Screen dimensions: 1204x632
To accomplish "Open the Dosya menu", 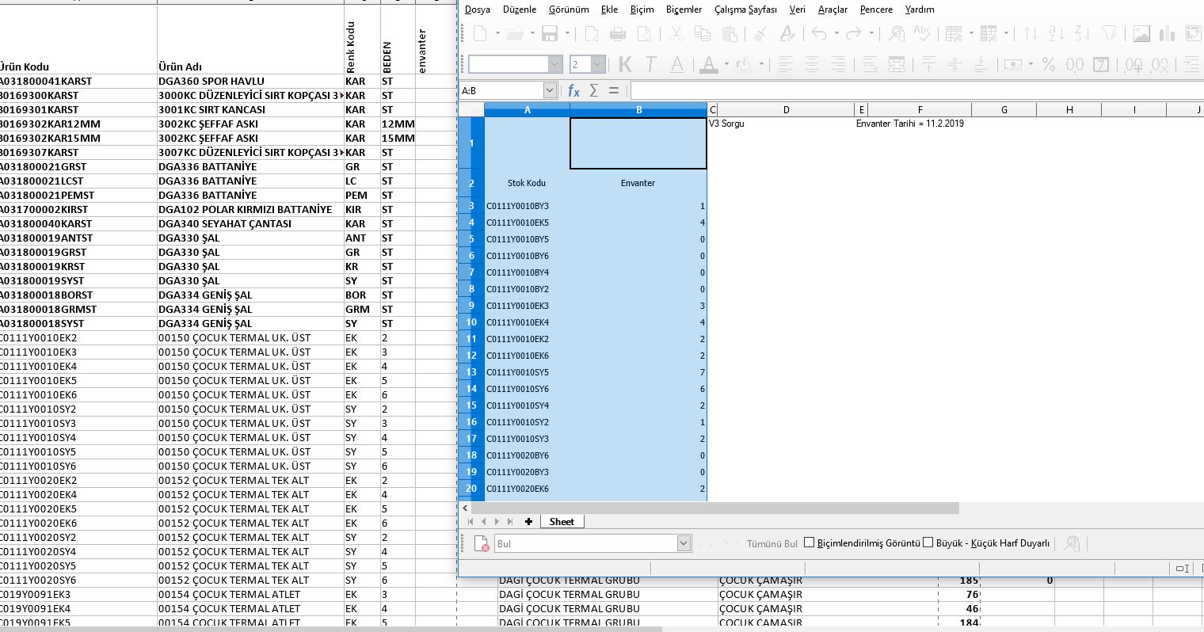I will (477, 10).
